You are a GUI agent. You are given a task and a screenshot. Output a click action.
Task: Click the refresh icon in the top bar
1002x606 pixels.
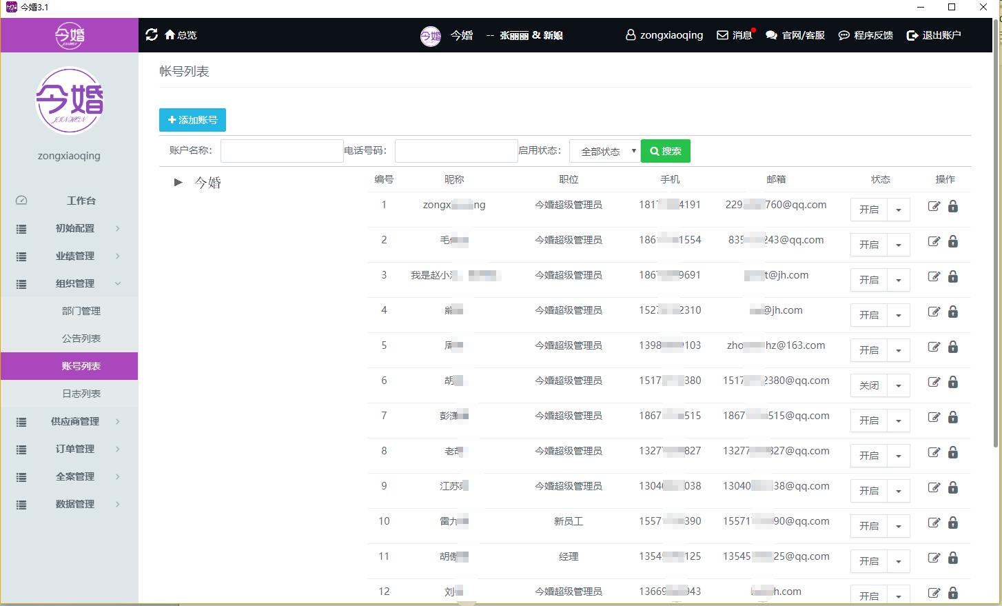click(152, 34)
